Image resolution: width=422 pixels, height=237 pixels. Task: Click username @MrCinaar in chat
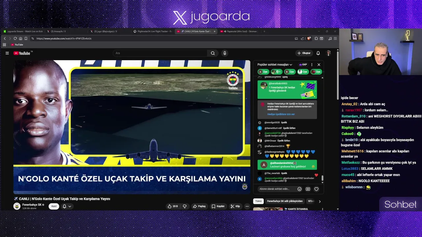(x=270, y=141)
